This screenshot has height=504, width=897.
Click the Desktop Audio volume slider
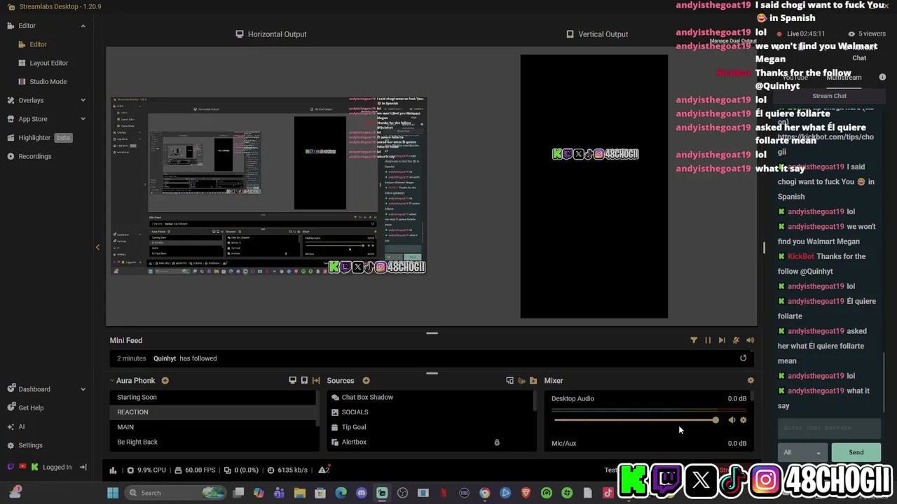tap(636, 420)
